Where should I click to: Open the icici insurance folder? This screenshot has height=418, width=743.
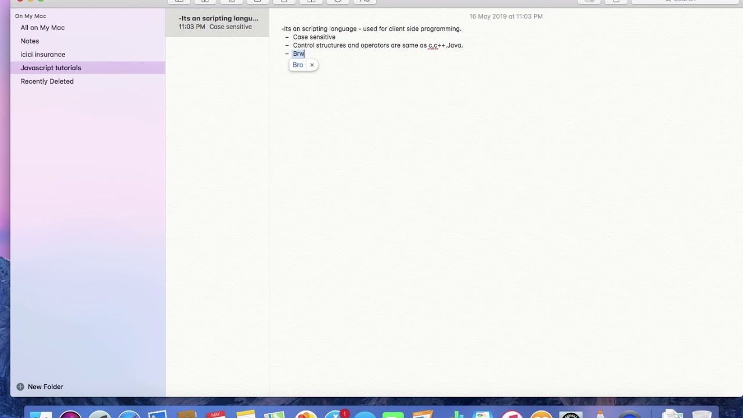click(88, 55)
